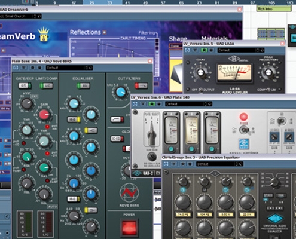Click the PEAK REDUCTION knob on LA-3A
This screenshot has height=239, width=296.
pos(268,72)
